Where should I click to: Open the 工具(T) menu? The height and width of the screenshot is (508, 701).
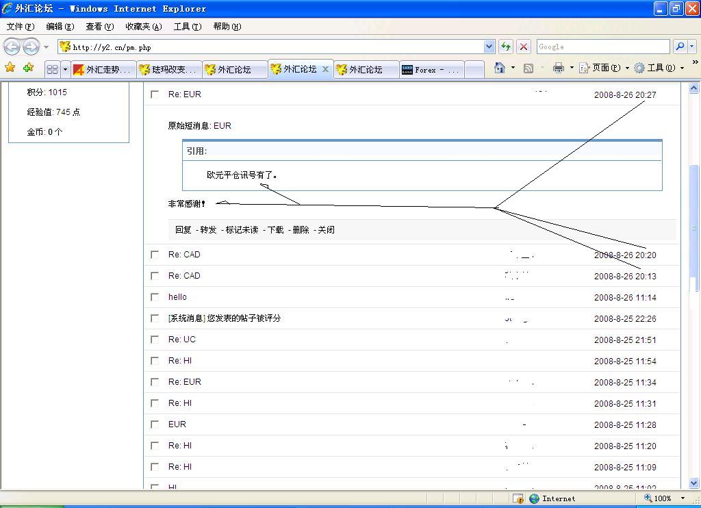click(188, 27)
